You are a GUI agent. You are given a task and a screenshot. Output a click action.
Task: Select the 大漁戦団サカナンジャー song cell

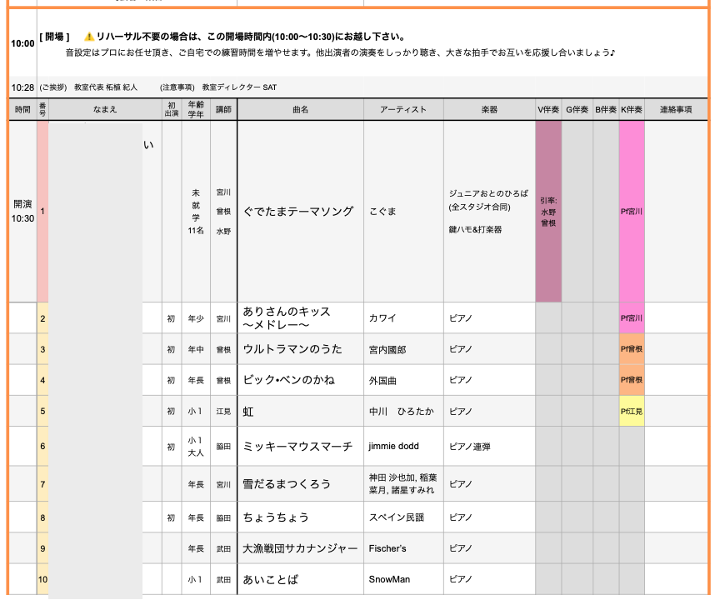300,548
